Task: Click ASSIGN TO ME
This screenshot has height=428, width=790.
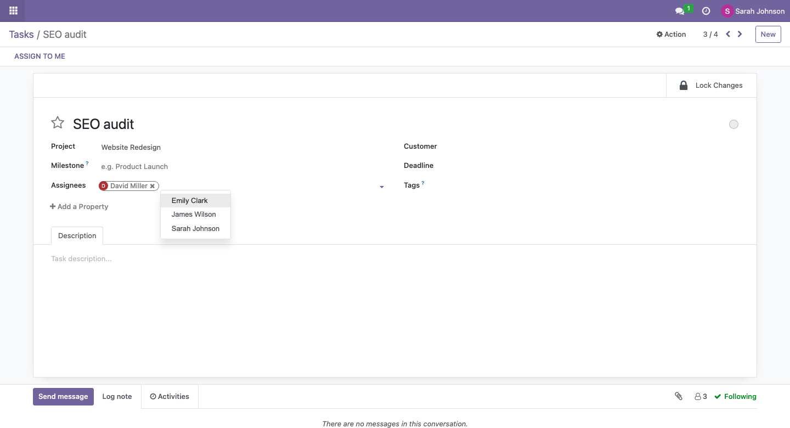Action: [x=39, y=57]
